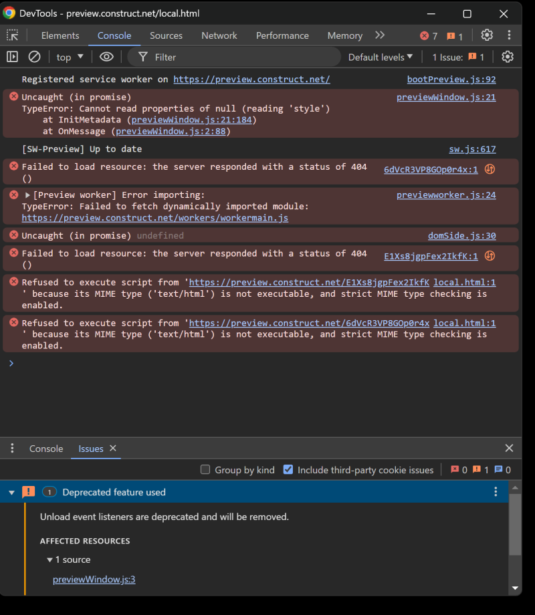Click the error icon on previewWindow.js:21 message

point(14,96)
